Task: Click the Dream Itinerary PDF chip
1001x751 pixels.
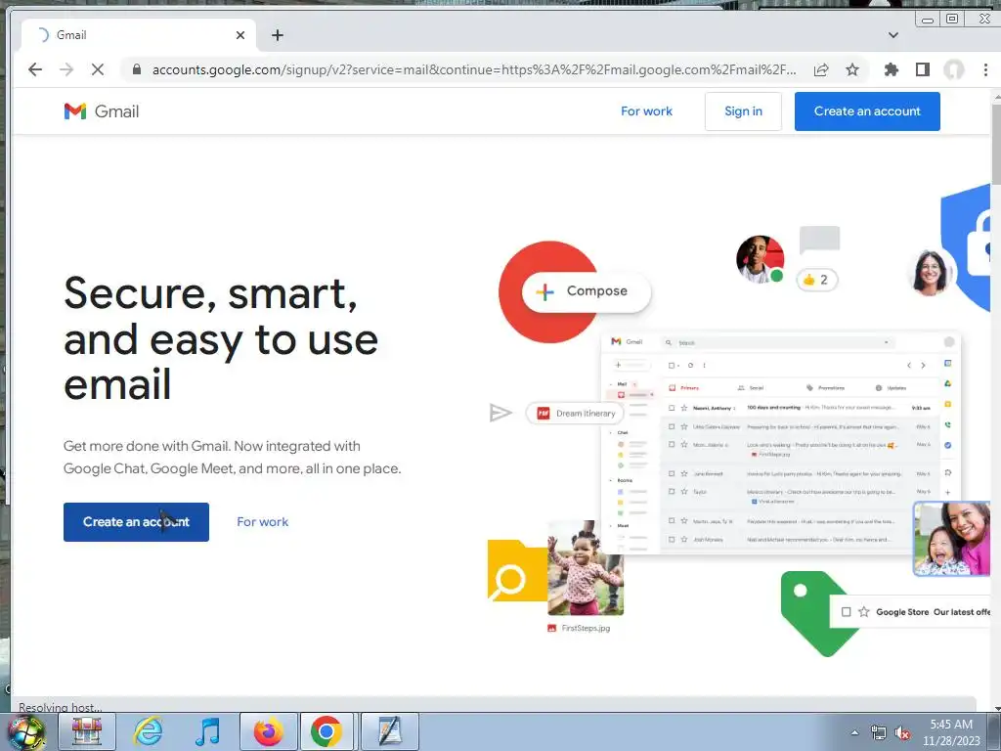Action: coord(575,414)
